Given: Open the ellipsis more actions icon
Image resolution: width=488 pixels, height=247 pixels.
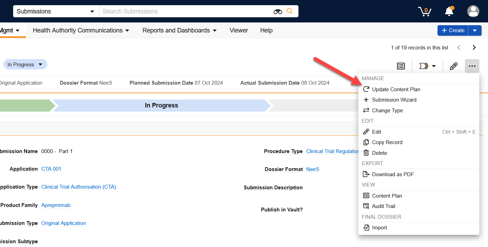Looking at the screenshot, I should (x=472, y=66).
